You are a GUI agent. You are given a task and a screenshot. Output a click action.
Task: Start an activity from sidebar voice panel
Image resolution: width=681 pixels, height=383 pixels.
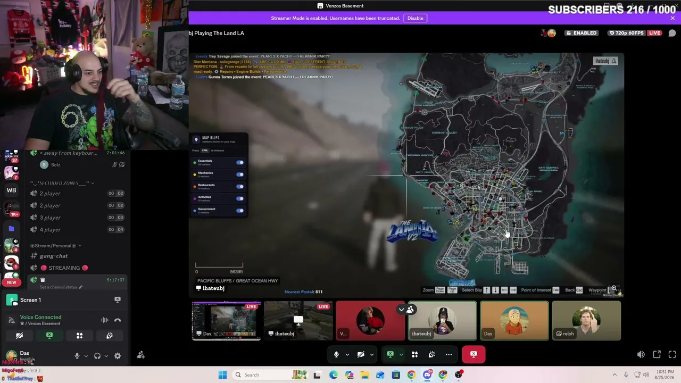[x=79, y=336]
